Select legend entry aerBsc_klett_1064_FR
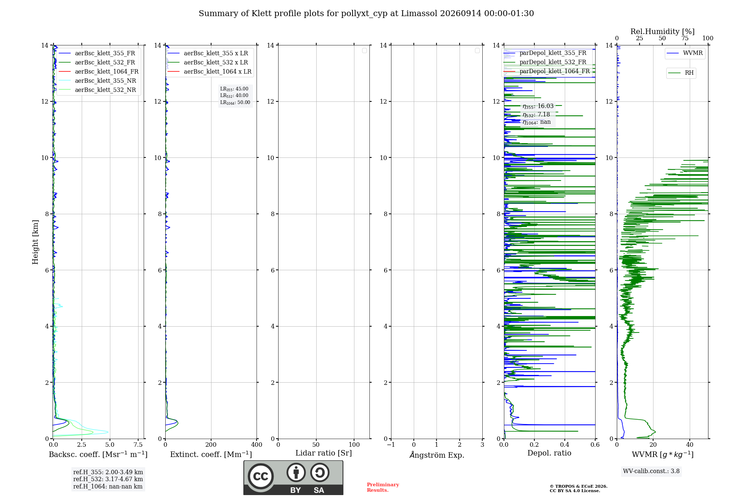The image size is (733, 498). [99, 72]
